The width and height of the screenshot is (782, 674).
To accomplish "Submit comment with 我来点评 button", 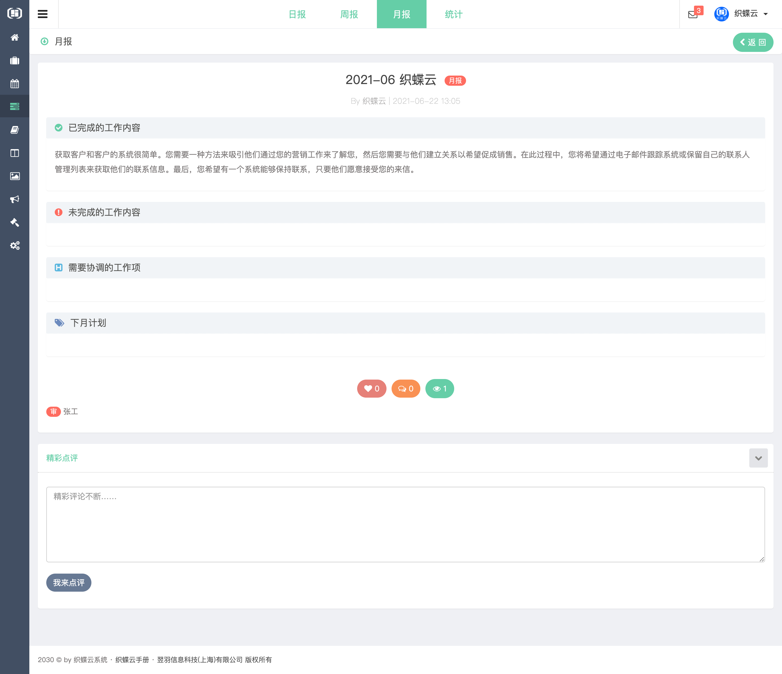I will pyautogui.click(x=69, y=583).
